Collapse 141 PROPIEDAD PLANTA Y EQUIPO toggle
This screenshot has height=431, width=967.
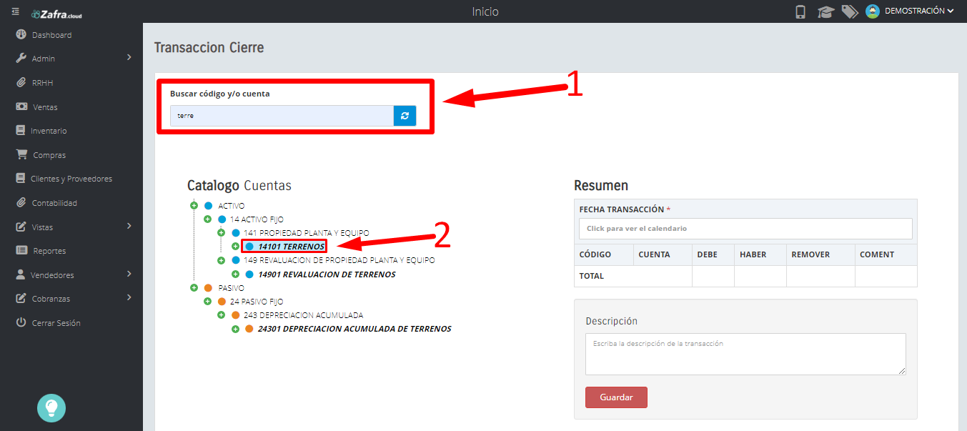(222, 233)
